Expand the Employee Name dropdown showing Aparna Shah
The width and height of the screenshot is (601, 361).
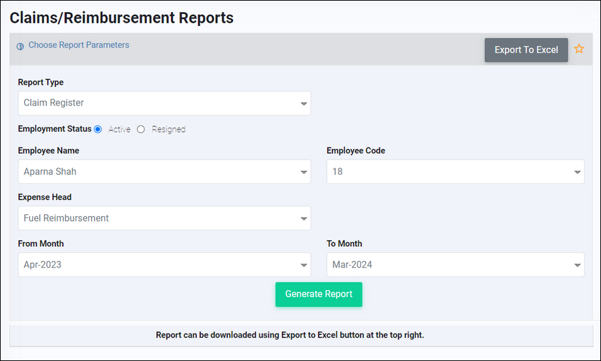(164, 171)
